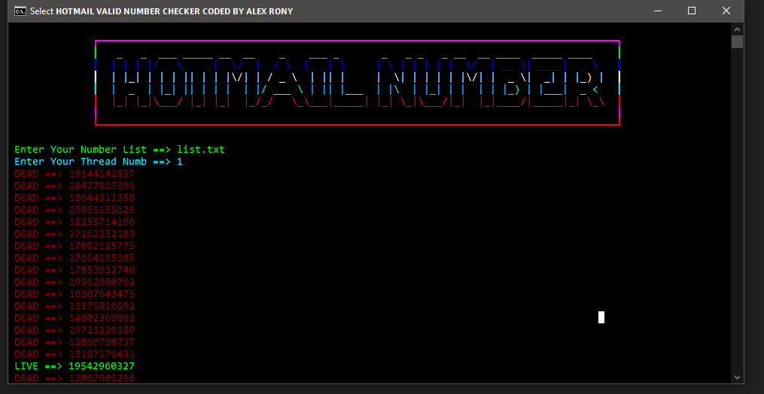Select DEAD number 19723229189
Viewport: 764px width, 394px height.
(102, 330)
